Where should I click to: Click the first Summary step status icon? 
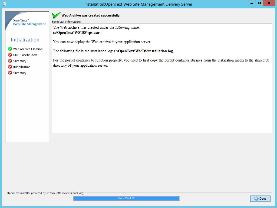10,61
